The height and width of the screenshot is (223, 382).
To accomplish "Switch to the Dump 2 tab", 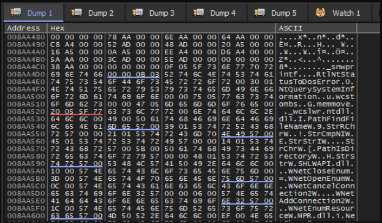I will [x=100, y=13].
